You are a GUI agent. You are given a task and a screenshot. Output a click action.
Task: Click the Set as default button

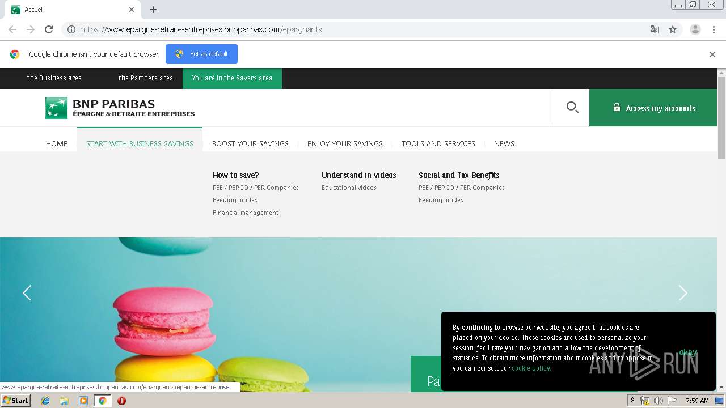click(201, 54)
